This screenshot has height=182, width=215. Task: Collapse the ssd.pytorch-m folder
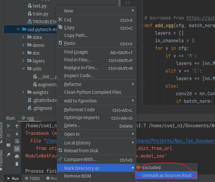point(18,29)
